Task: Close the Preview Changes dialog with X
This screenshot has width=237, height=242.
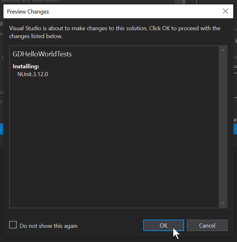Action: pos(225,11)
